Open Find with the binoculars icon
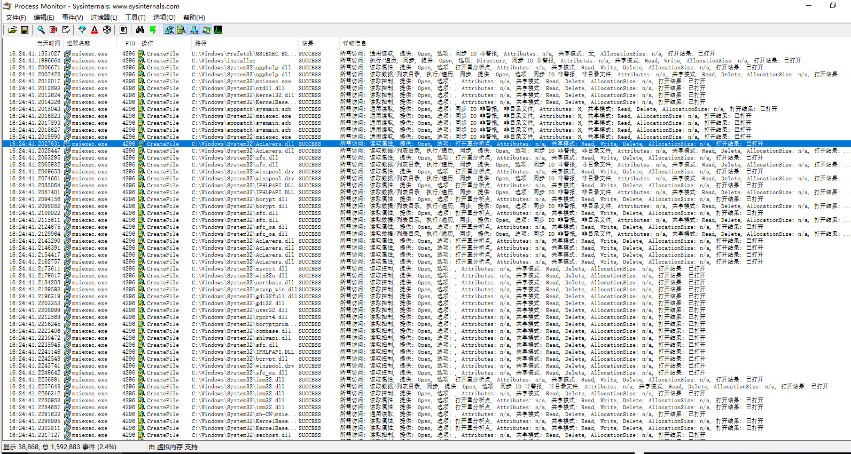 pyautogui.click(x=140, y=30)
